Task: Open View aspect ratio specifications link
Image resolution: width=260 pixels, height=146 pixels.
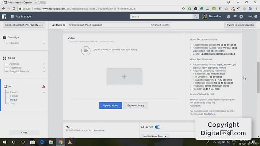Action: tap(209, 51)
